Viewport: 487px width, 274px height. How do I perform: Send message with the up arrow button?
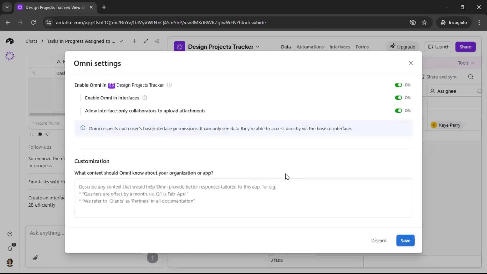152,258
